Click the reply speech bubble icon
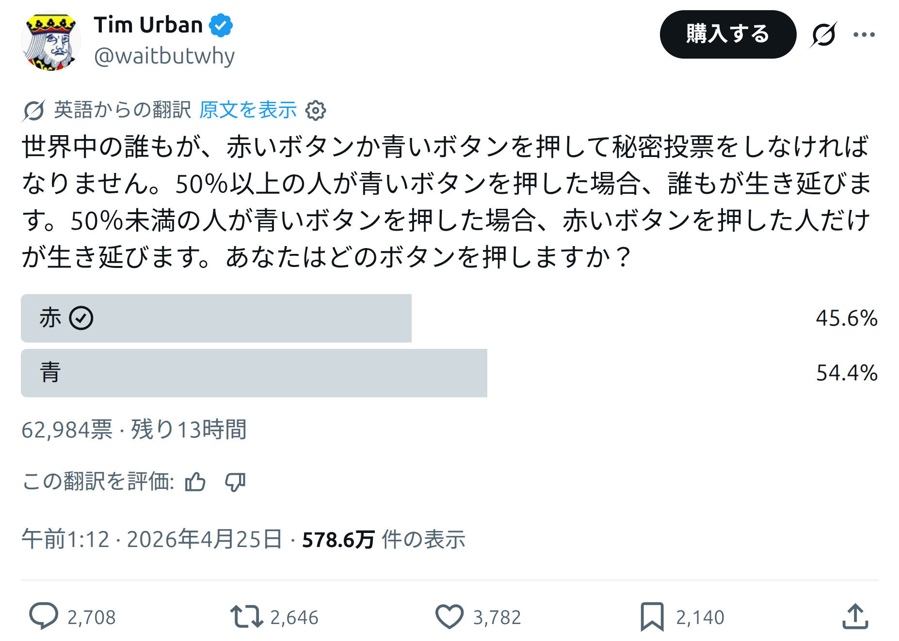 pyautogui.click(x=44, y=616)
